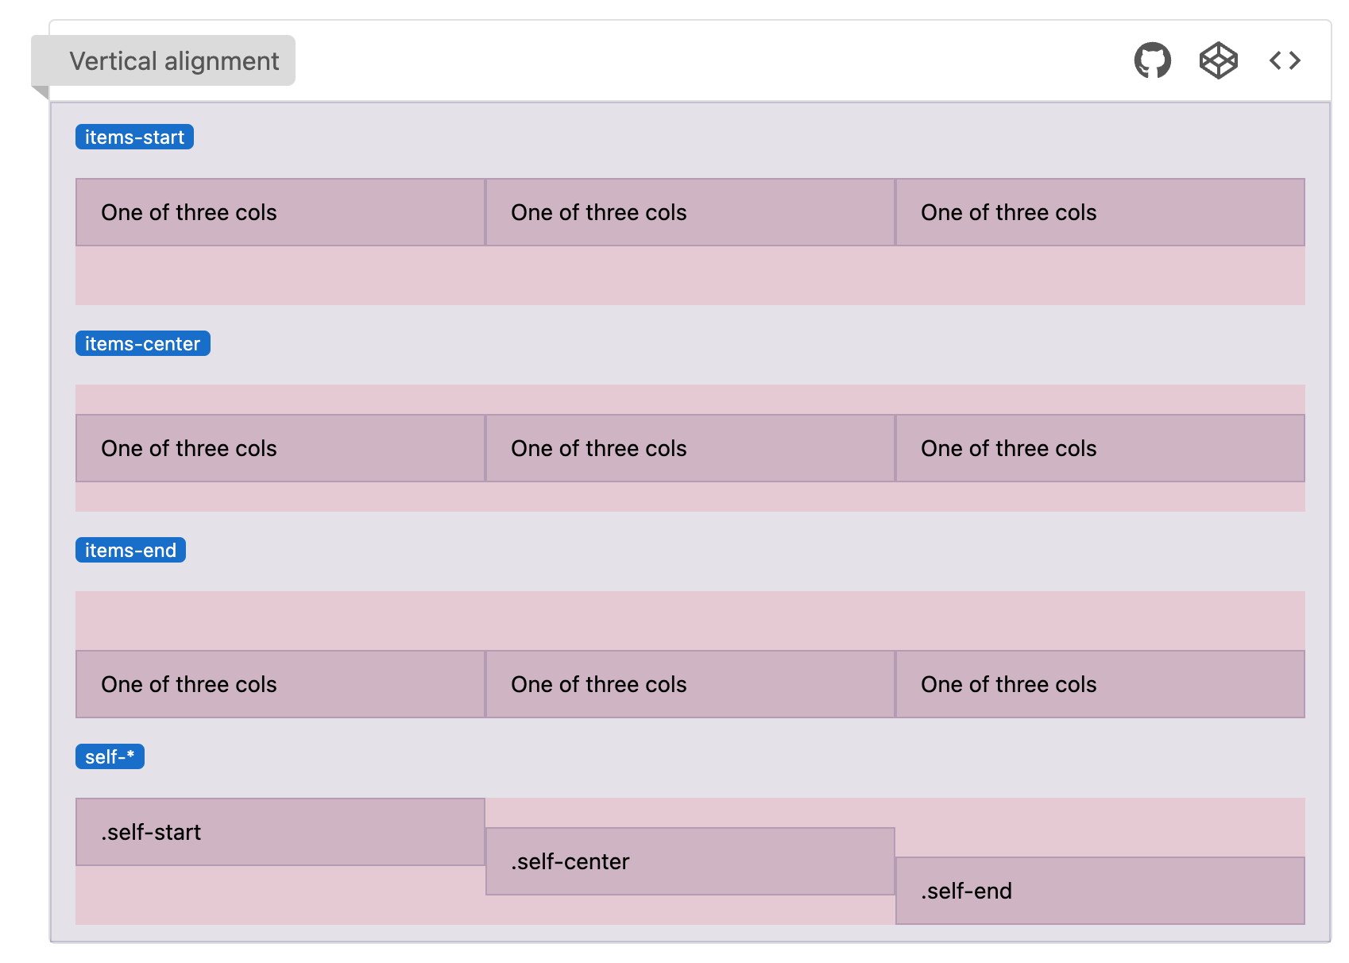
Task: Click the .self-center column
Action: pyautogui.click(x=690, y=861)
